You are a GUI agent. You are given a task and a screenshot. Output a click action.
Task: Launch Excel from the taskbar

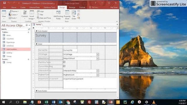coord(46,102)
